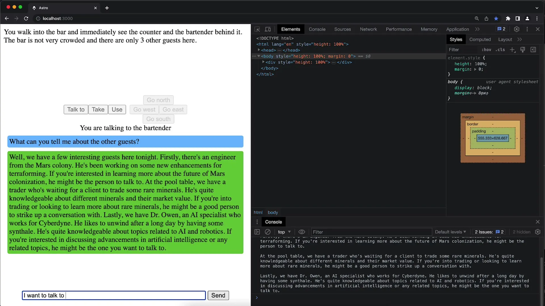The width and height of the screenshot is (545, 306).
Task: Open the zoom magnifier icon in address bar
Action: 477,18
